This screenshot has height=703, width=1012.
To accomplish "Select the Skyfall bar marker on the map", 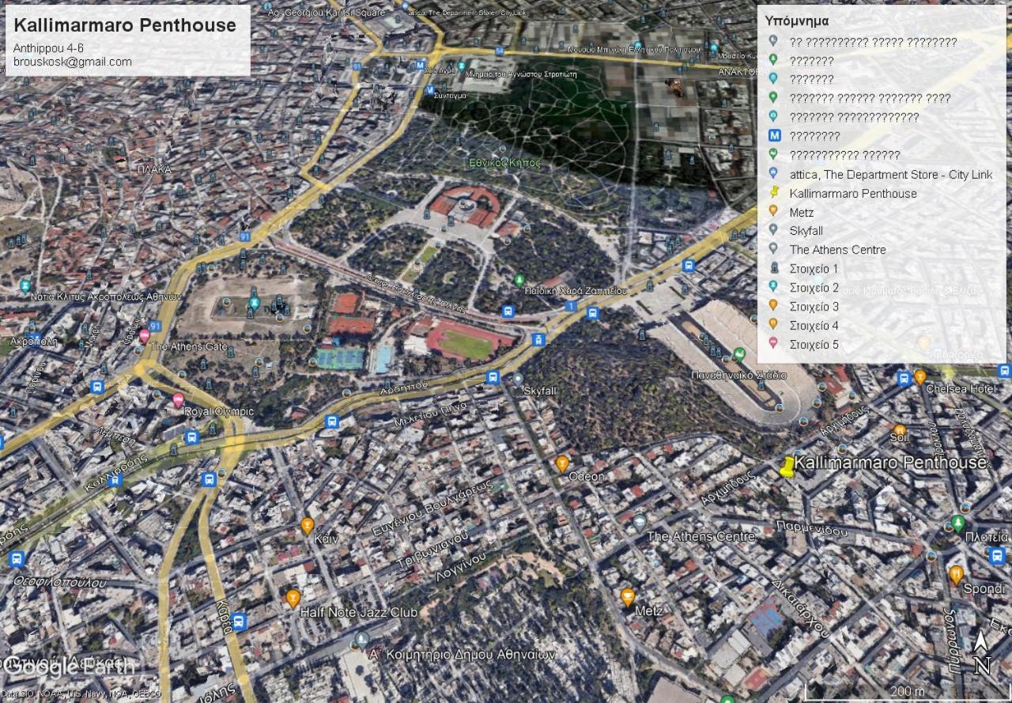I will 518,379.
